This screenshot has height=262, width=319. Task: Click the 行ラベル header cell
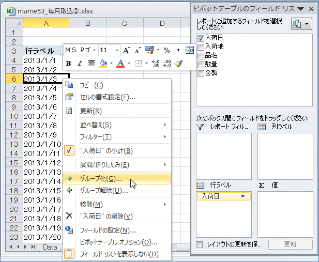click(x=42, y=51)
